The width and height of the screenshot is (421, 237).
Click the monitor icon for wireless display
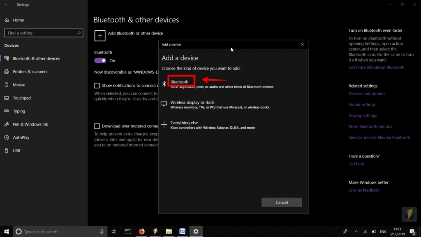[164, 104]
